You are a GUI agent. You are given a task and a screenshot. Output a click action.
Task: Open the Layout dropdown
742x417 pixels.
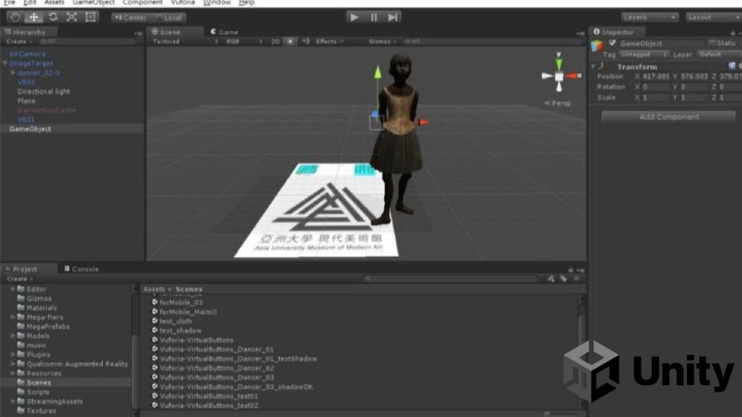pos(714,17)
